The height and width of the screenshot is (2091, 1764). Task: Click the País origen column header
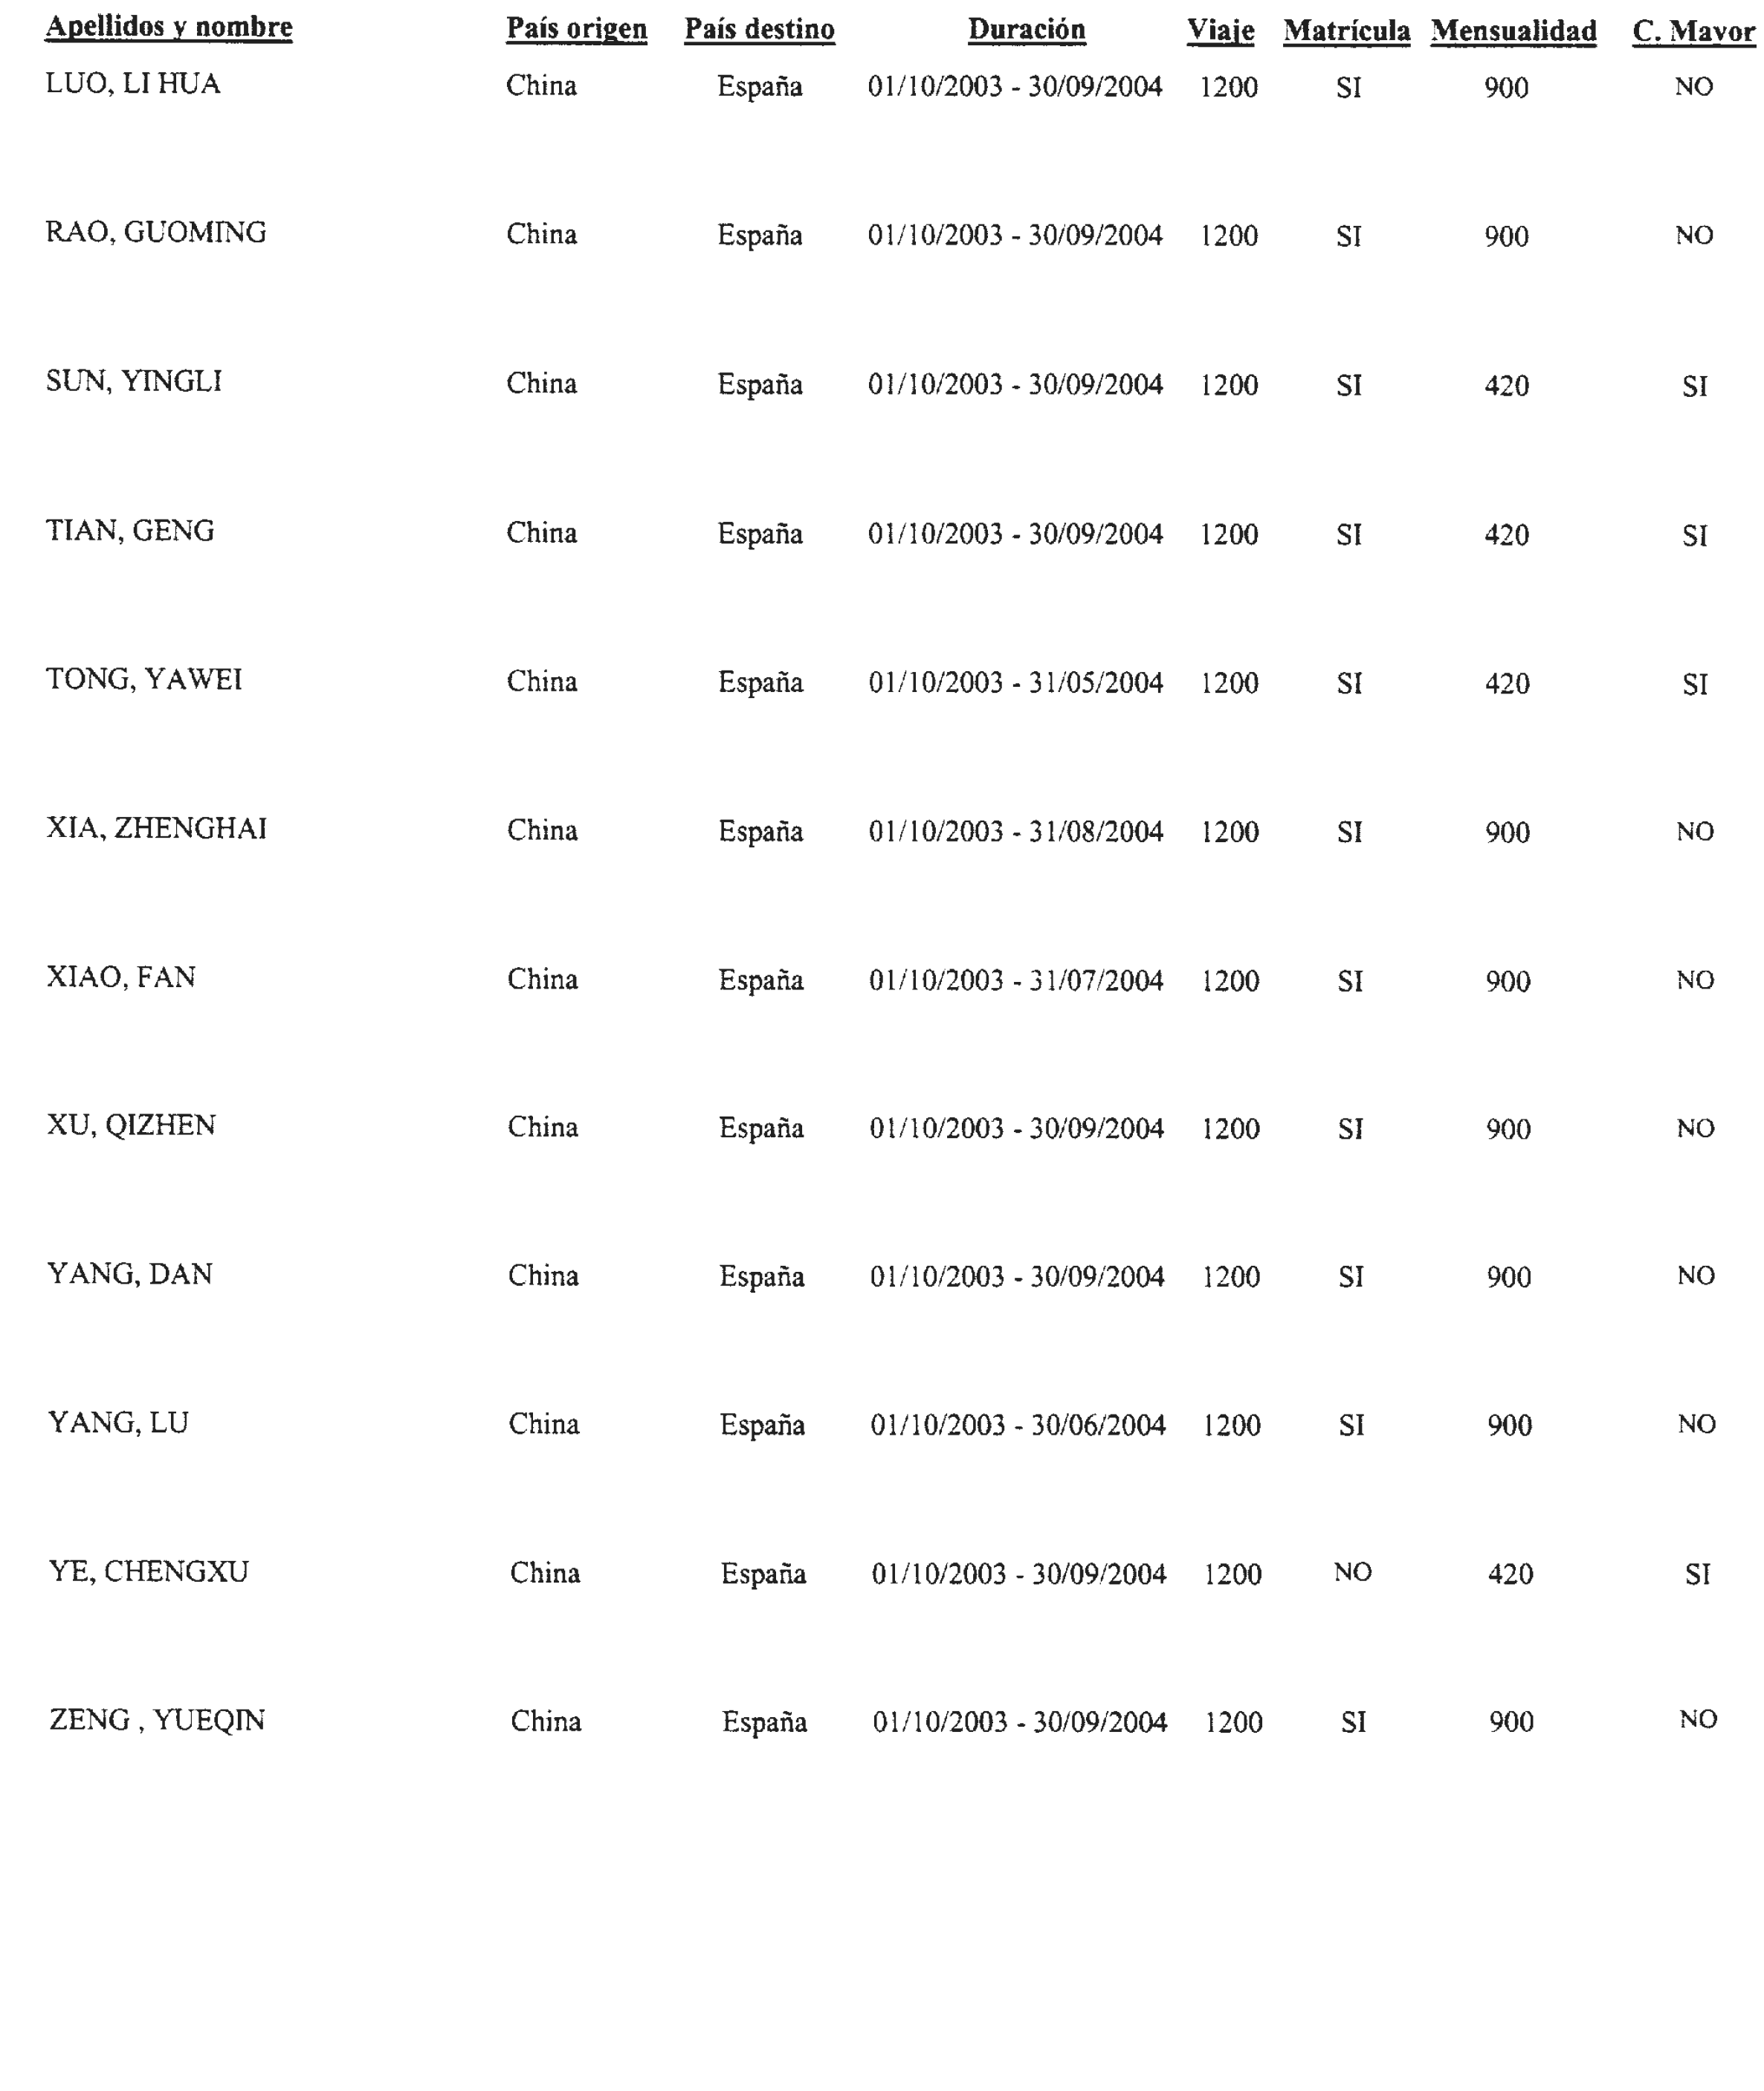point(577,29)
